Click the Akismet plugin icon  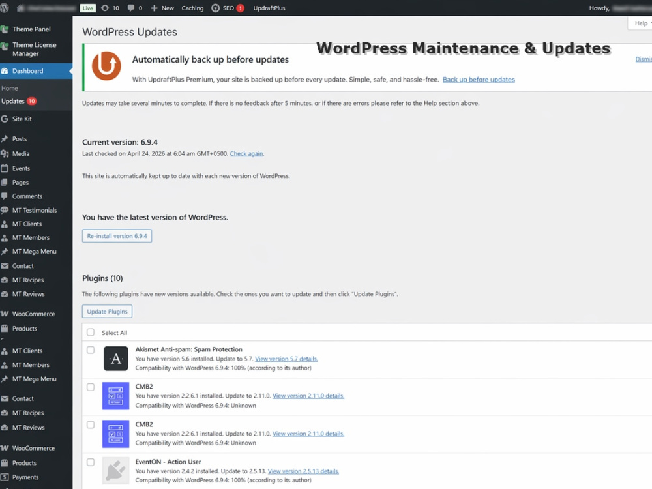coord(115,359)
